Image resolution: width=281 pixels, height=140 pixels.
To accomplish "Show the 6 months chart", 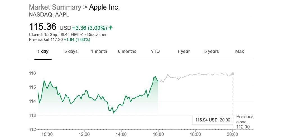I will [x=127, y=52].
